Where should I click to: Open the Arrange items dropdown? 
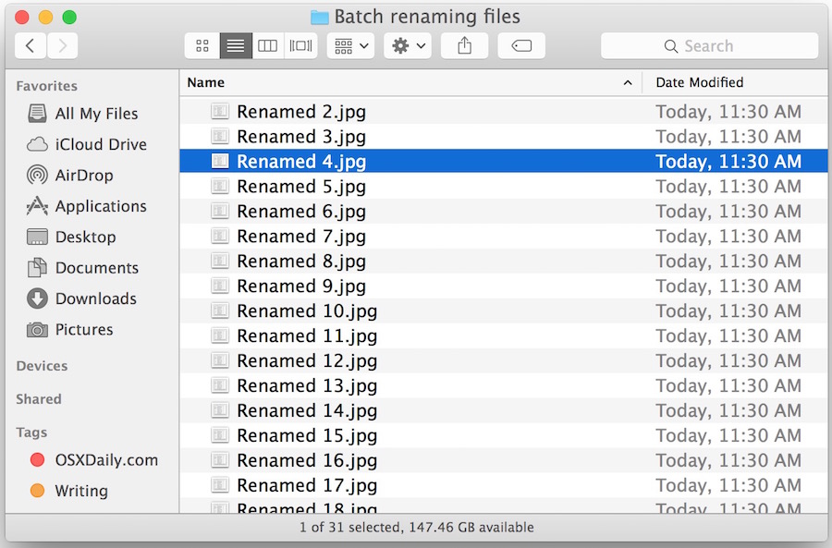click(350, 45)
